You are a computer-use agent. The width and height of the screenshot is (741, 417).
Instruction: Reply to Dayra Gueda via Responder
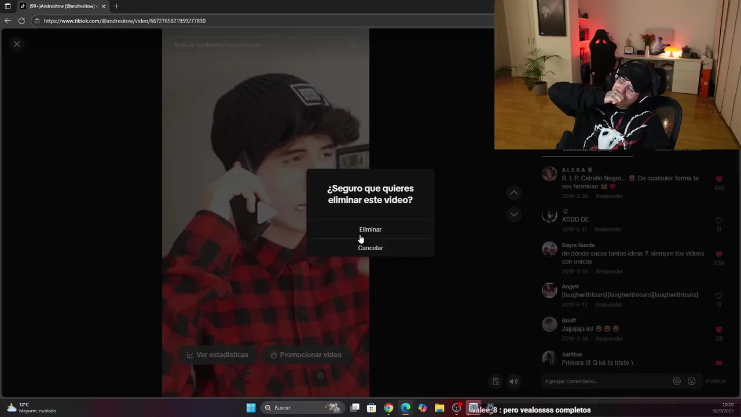pos(609,272)
